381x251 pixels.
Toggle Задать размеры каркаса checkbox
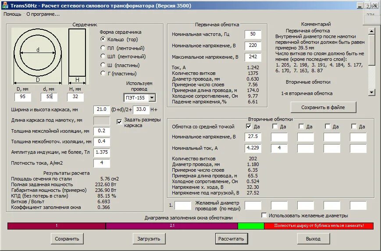click(119, 122)
